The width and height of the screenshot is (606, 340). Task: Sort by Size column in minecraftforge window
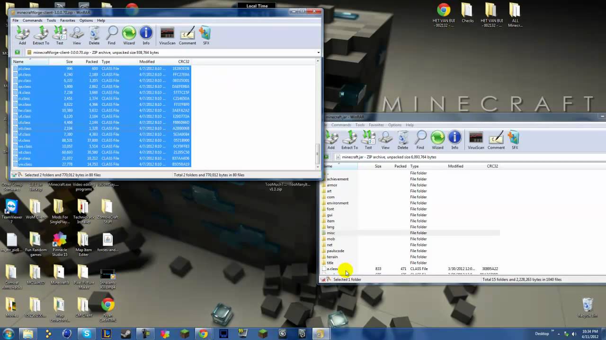tap(62, 62)
